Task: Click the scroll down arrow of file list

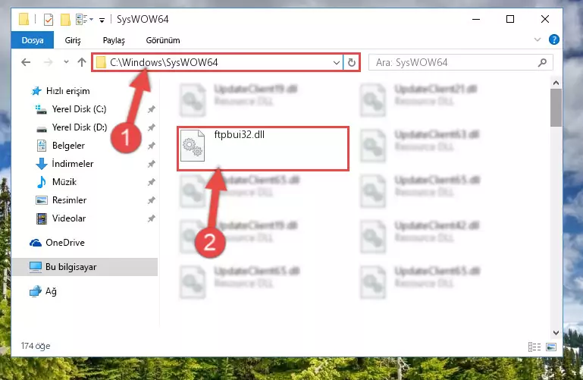Action: [x=556, y=333]
